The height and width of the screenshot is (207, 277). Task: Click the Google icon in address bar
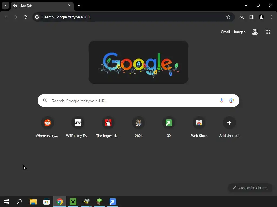(x=37, y=17)
